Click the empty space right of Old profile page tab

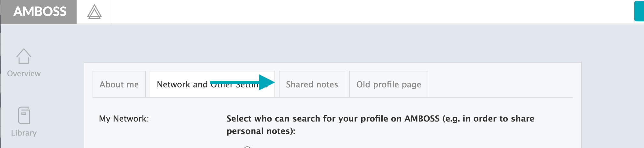coord(500,84)
